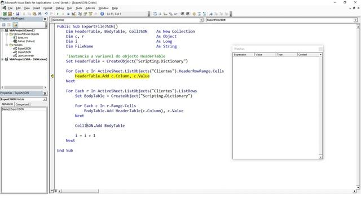The image size is (361, 203).
Task: Open the Edit menu
Action: [x=18, y=8]
